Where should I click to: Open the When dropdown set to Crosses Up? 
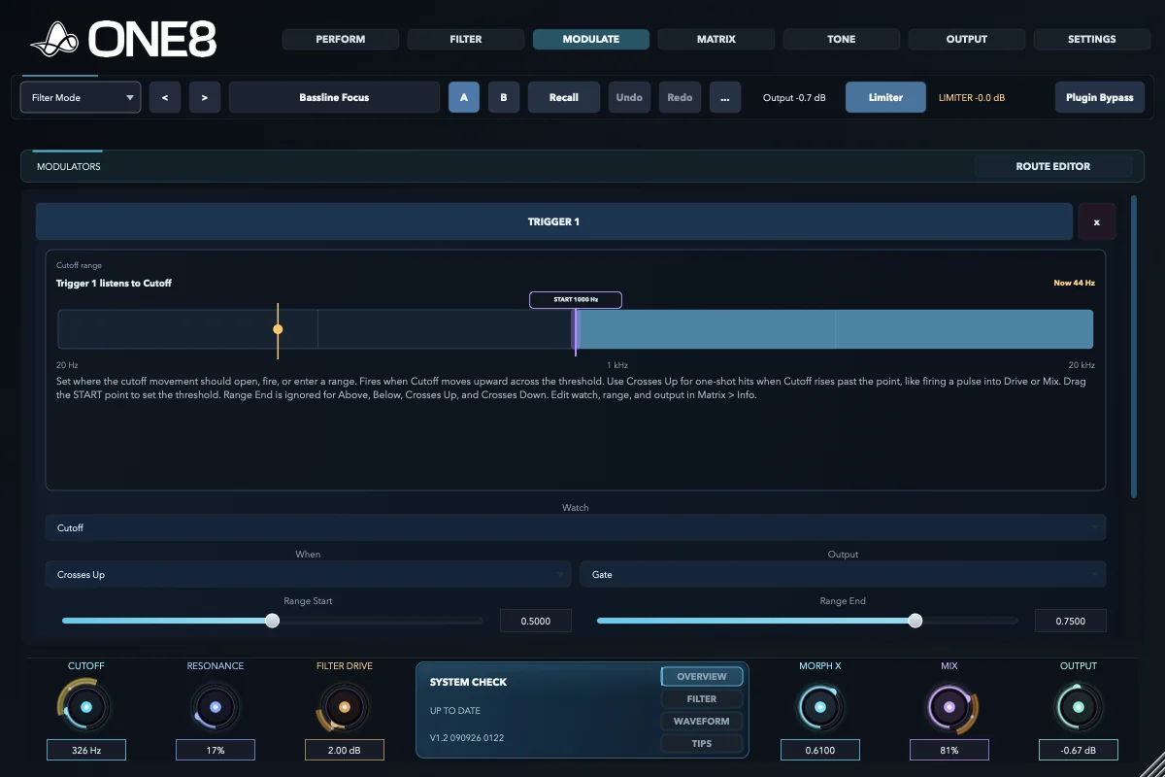tap(308, 574)
